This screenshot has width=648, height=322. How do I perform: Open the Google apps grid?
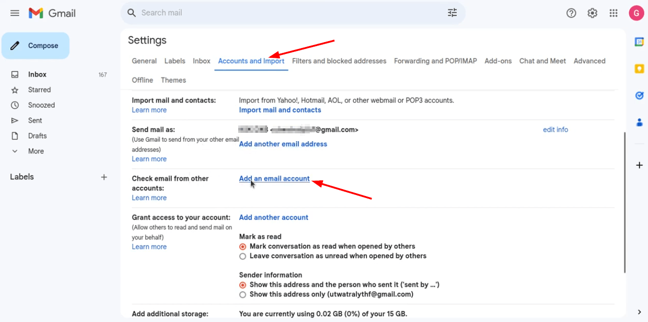pos(613,13)
